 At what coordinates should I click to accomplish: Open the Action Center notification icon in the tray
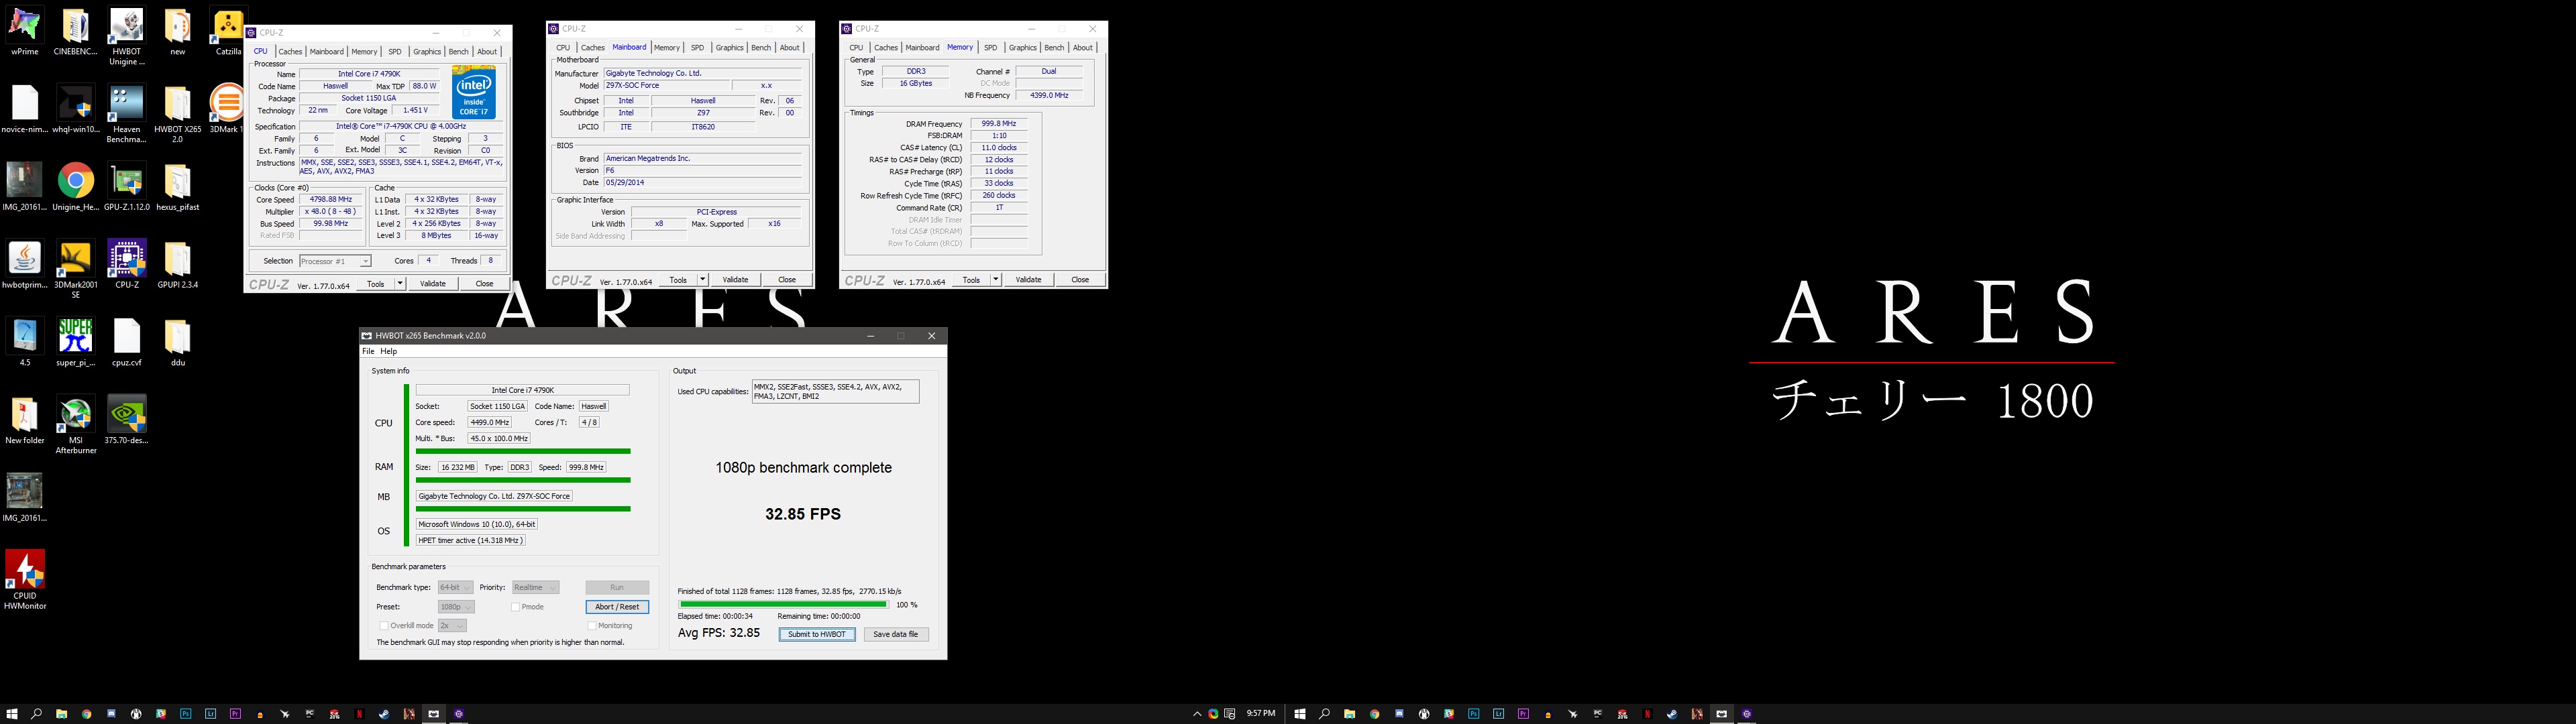(1230, 714)
